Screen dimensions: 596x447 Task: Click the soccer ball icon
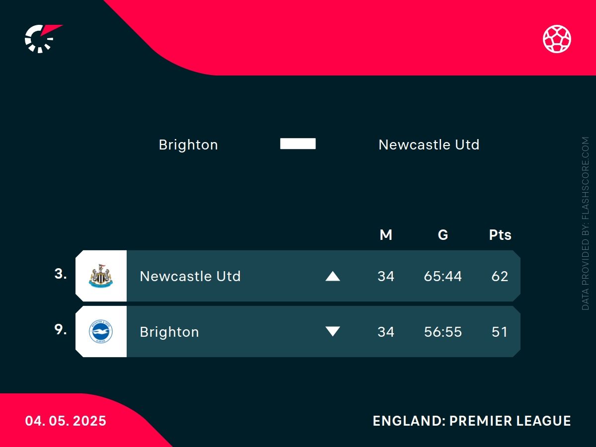pyautogui.click(x=557, y=39)
